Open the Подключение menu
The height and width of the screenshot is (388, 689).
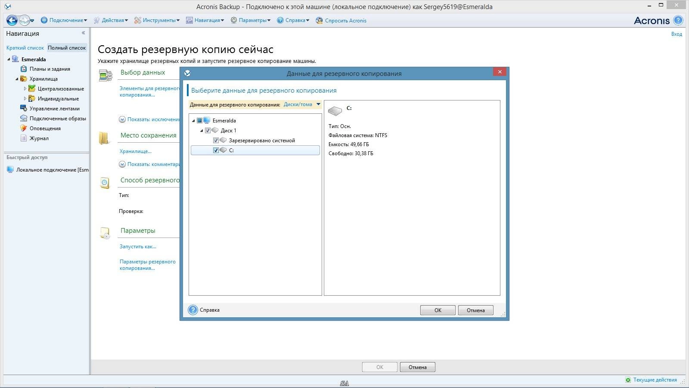coord(64,20)
